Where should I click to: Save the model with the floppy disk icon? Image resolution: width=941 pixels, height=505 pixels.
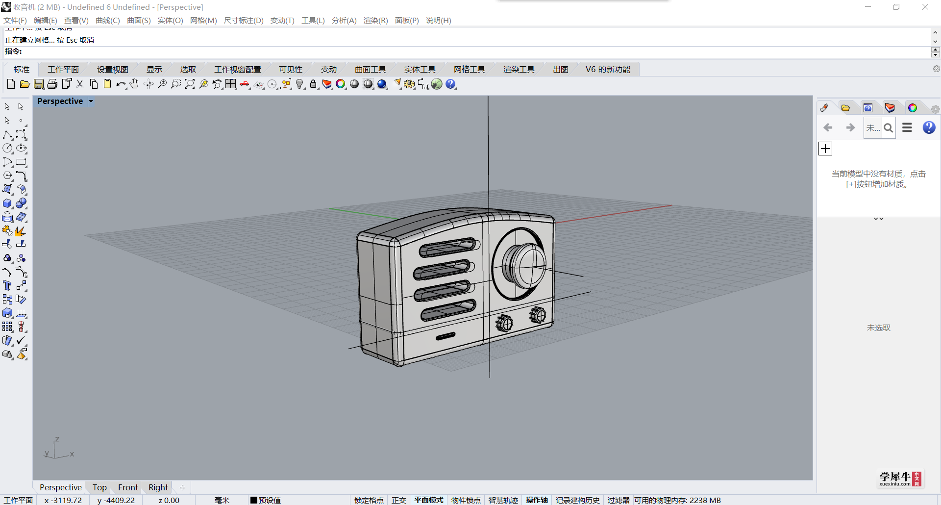pos(39,84)
